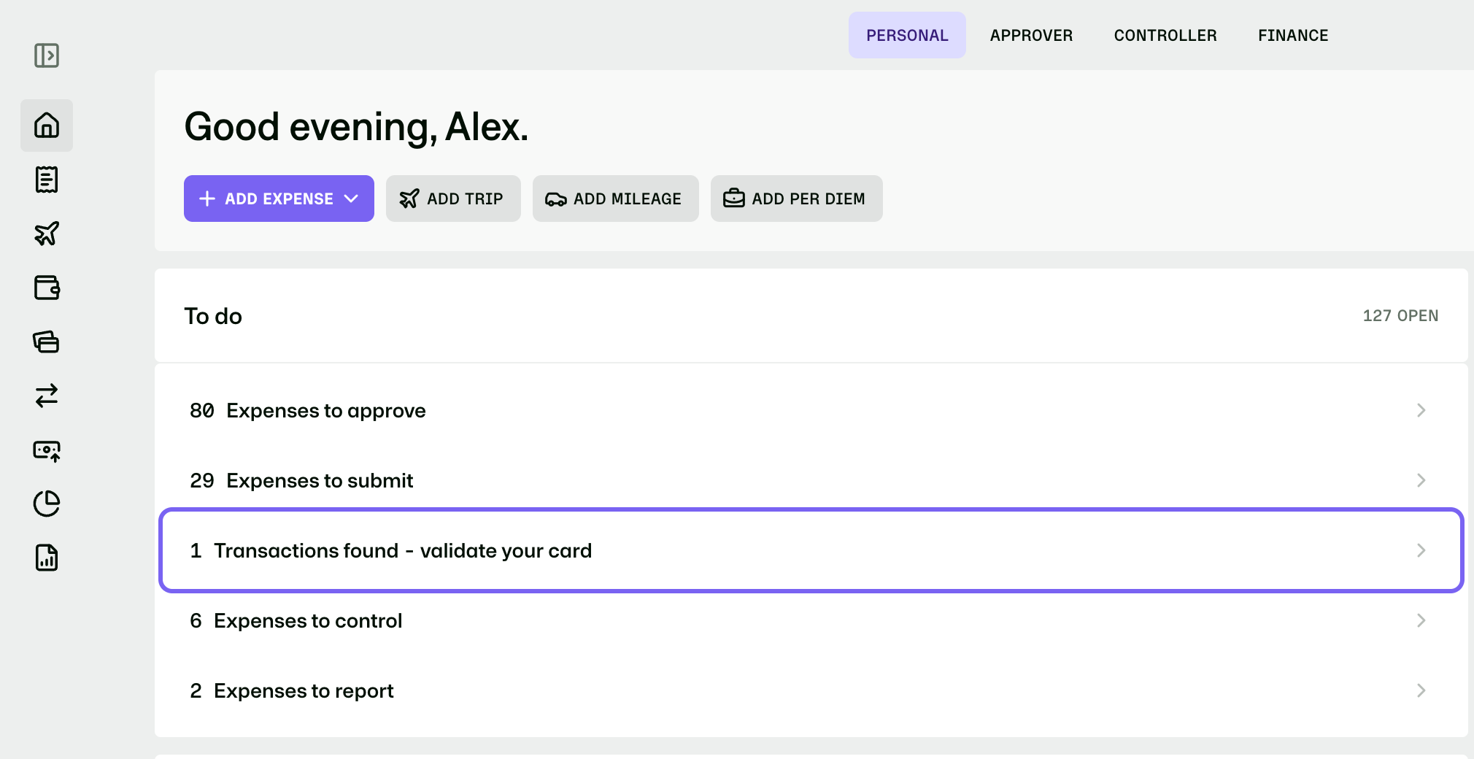Screen dimensions: 1474x759
Task: Click the Add Trip button
Action: (x=453, y=199)
